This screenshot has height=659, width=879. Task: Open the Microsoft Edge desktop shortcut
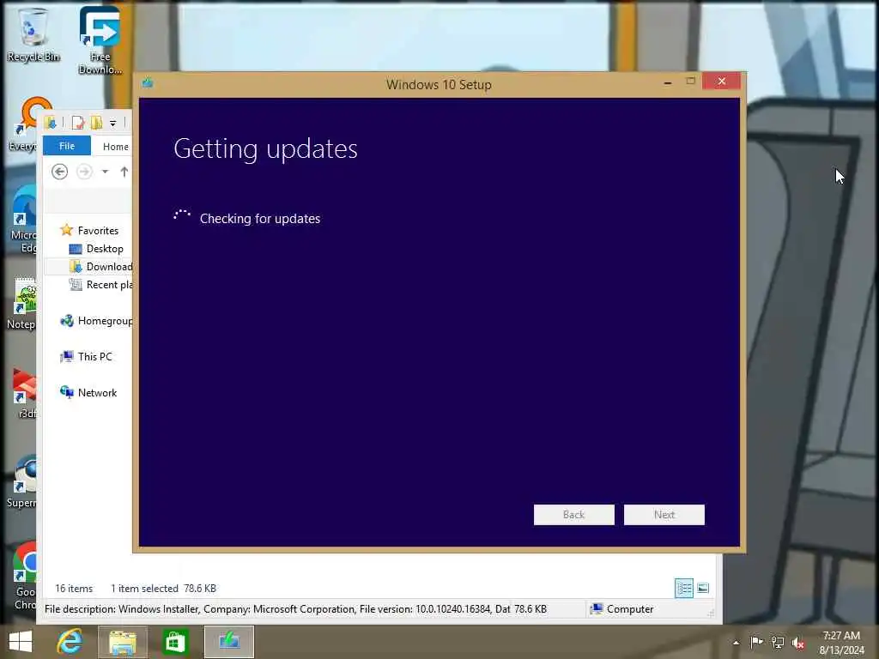[25, 220]
